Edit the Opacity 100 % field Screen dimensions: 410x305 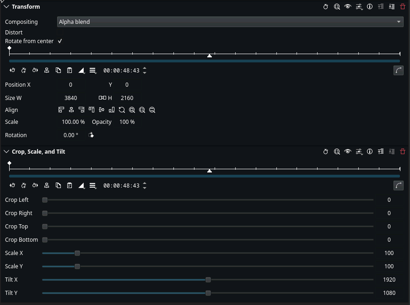pyautogui.click(x=127, y=122)
